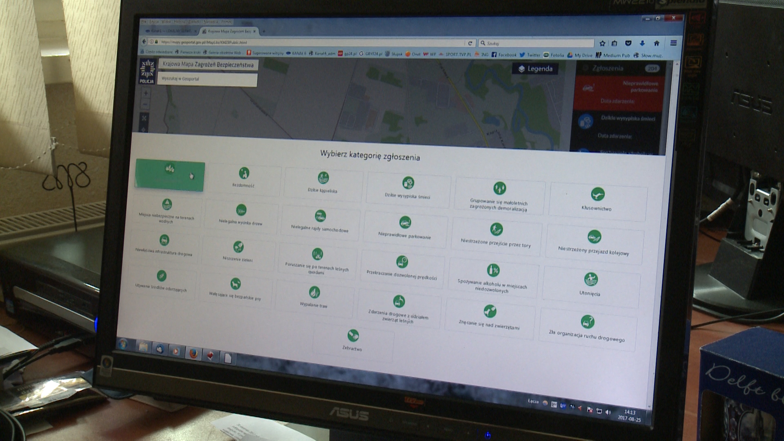Open a new browser tab with plus

pyautogui.click(x=264, y=31)
